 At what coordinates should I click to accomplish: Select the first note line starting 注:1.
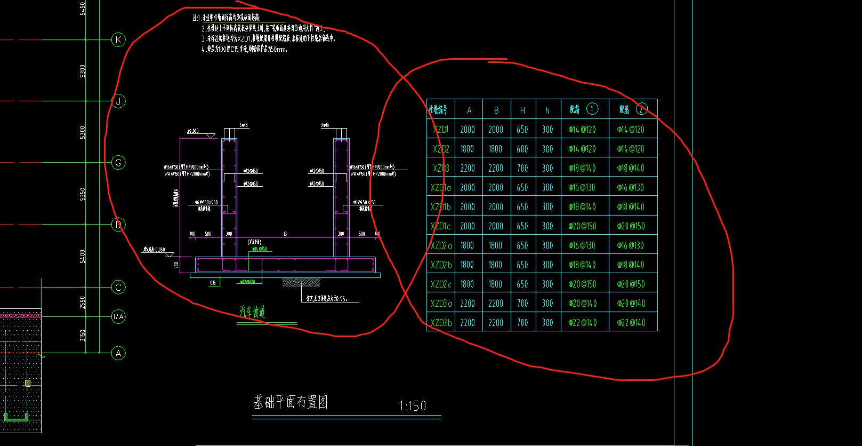[x=227, y=18]
